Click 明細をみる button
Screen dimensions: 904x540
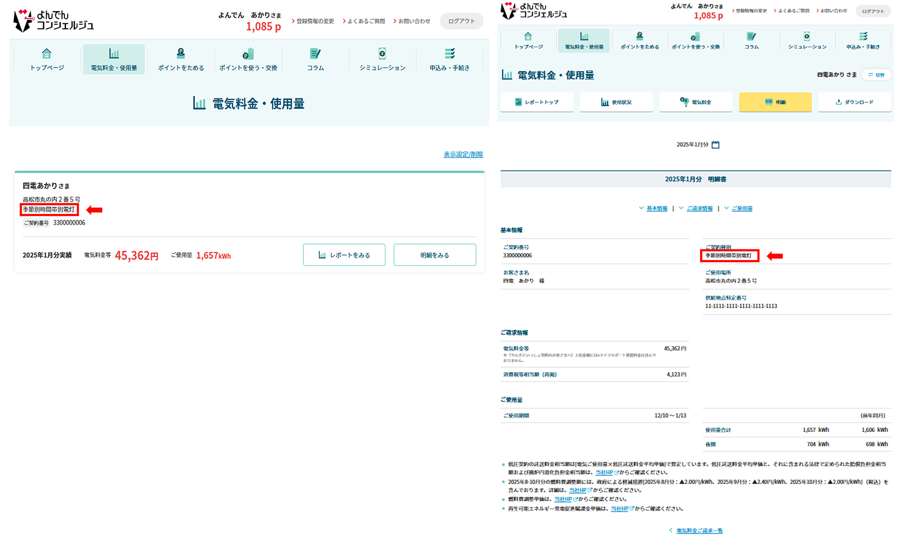[435, 255]
